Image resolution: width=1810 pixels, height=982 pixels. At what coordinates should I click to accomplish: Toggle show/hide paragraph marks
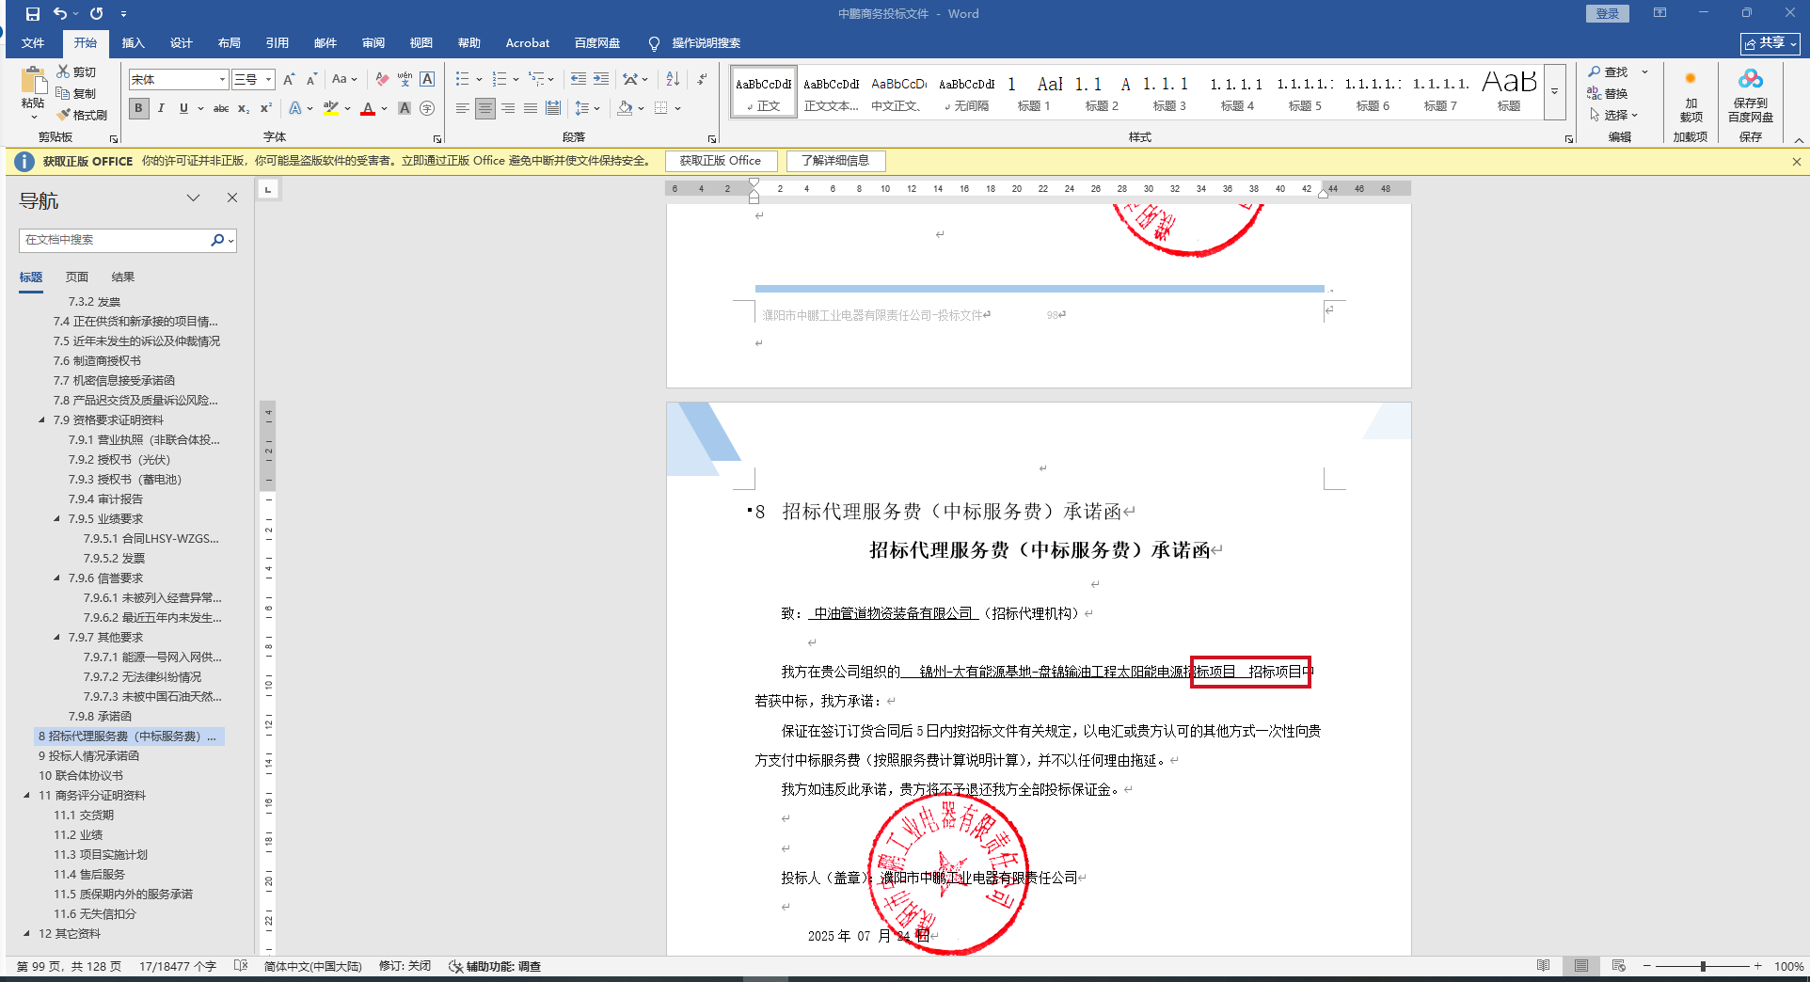[702, 80]
